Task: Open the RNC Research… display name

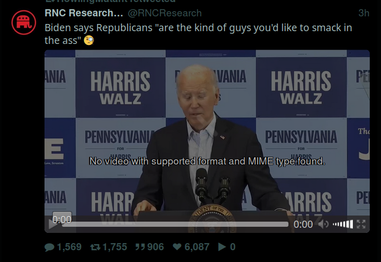Action: (84, 13)
